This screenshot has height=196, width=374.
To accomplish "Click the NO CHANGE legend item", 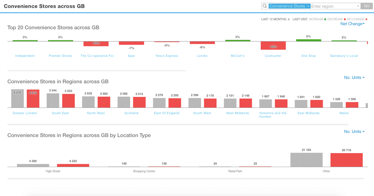I will [x=357, y=19].
